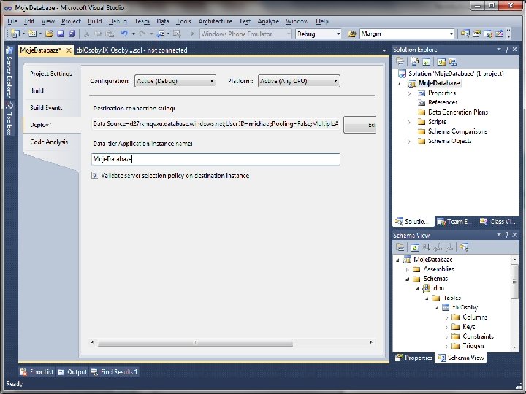526x394 pixels.
Task: Click the Object Browser toolbar icon
Action: (488, 34)
